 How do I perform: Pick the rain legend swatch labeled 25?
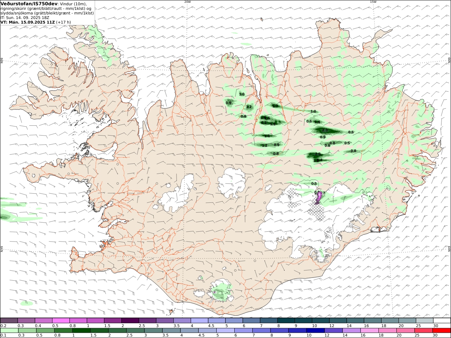(x=424, y=331)
